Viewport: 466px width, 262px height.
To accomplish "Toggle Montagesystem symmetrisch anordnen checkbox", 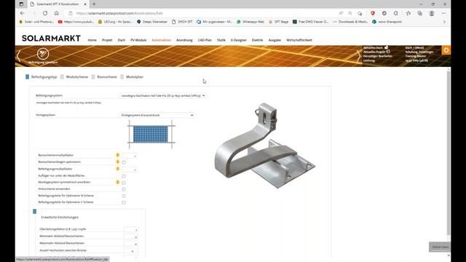I will (x=124, y=183).
